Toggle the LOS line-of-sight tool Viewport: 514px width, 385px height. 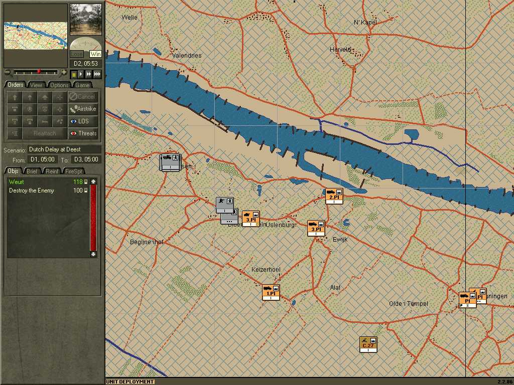click(83, 121)
